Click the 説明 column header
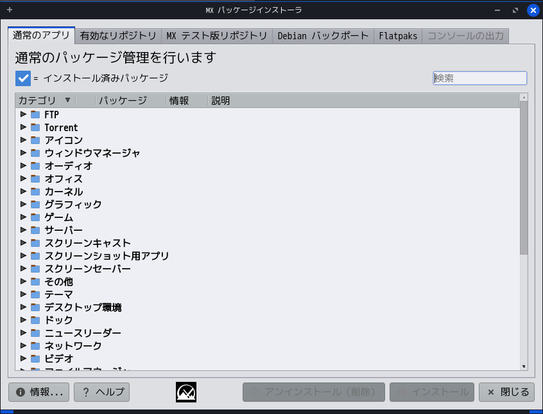This screenshot has width=543, height=414. point(364,100)
